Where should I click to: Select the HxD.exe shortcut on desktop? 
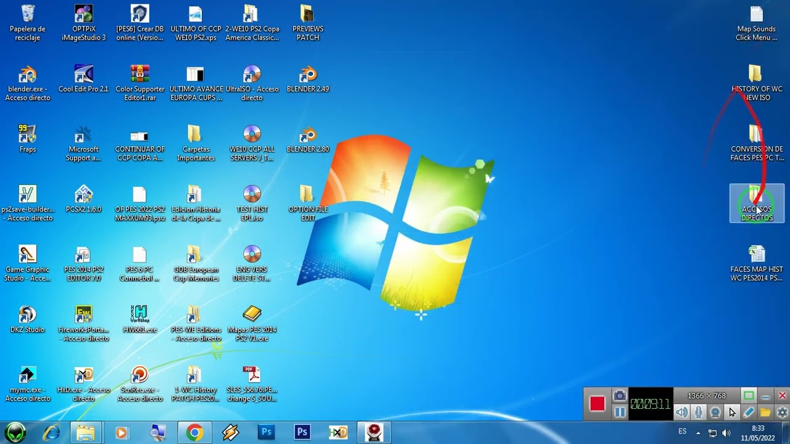coord(84,384)
